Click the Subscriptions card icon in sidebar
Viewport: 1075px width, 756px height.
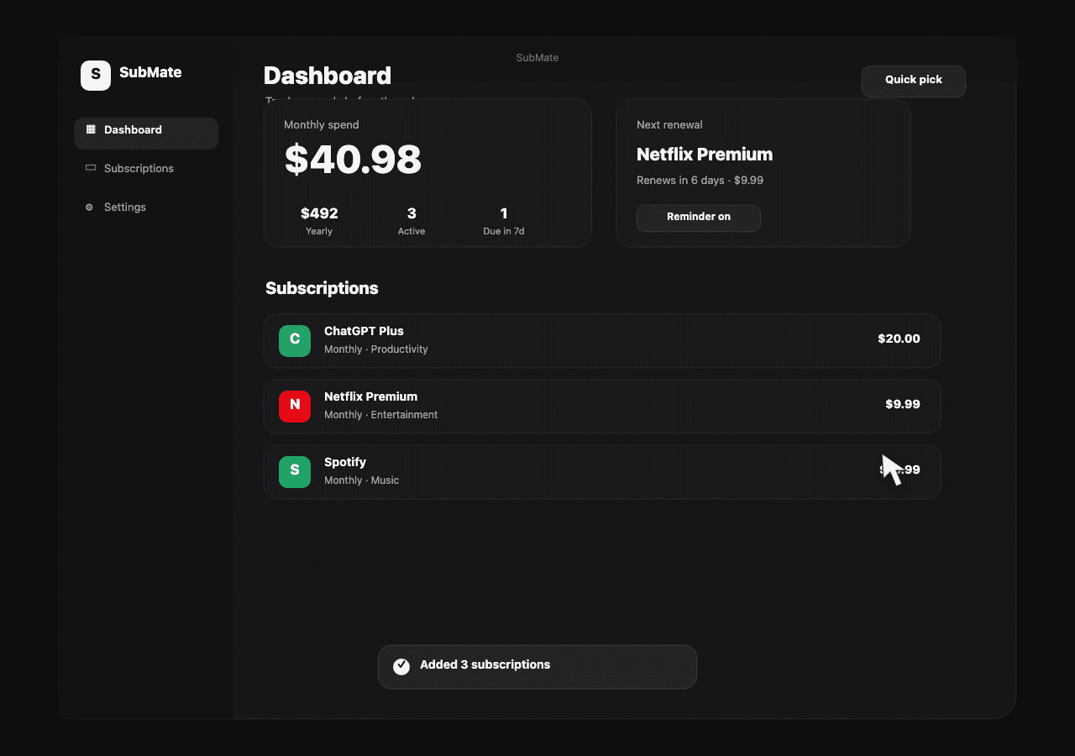tap(91, 168)
